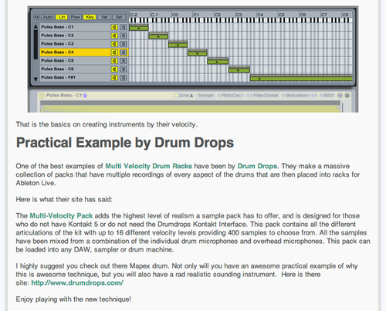Select the Pulse Bass - C3 sample row
This screenshot has height=311, width=386.
tap(84, 44)
